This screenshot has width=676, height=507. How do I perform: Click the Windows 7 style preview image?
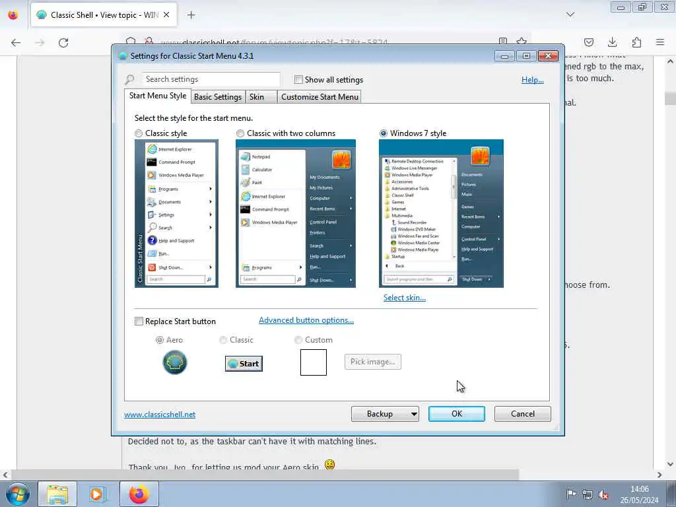(x=441, y=213)
